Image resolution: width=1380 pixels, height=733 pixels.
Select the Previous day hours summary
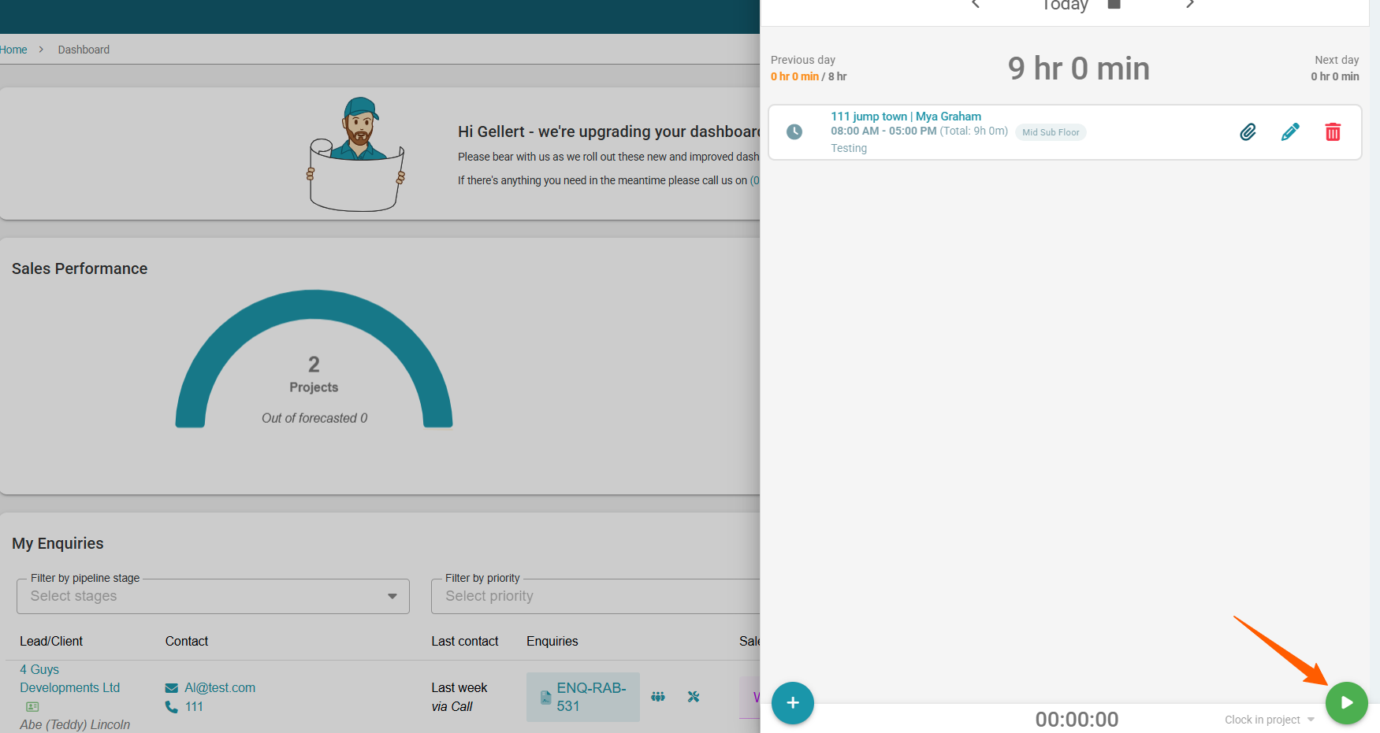[x=809, y=68]
